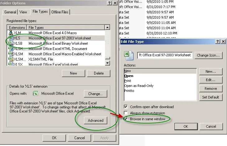Click the Remove action button

(211, 89)
